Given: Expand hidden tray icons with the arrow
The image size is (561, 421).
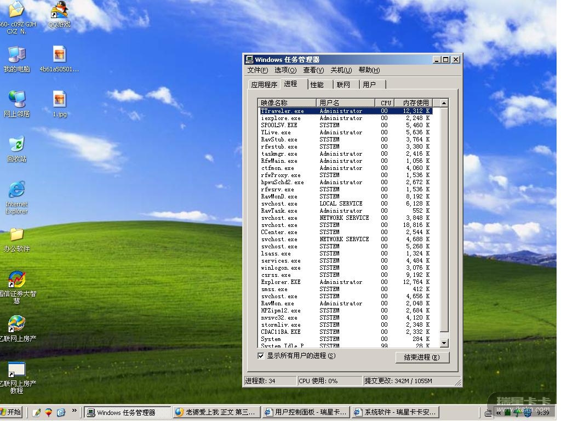Looking at the screenshot, I should pos(499,413).
